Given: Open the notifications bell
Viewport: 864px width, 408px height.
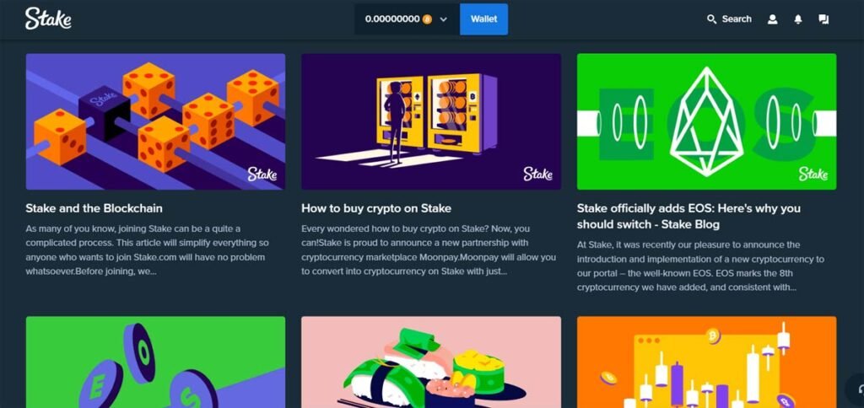Looking at the screenshot, I should (798, 19).
